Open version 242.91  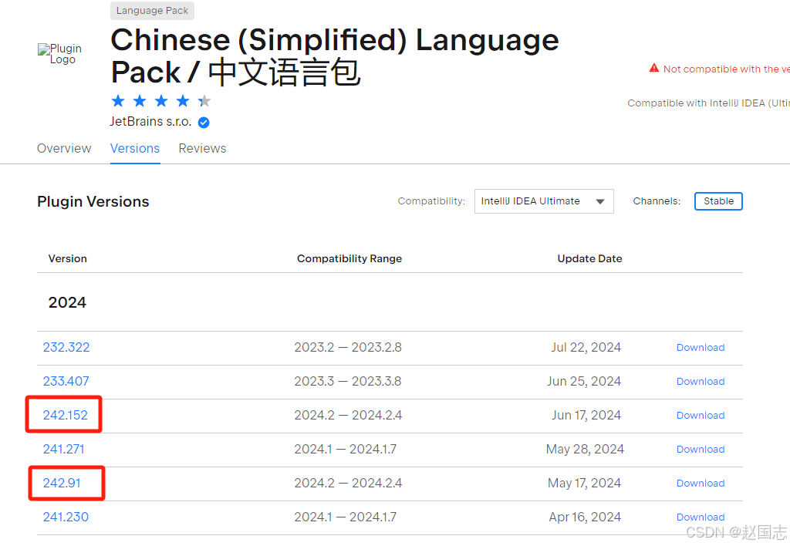click(x=62, y=483)
